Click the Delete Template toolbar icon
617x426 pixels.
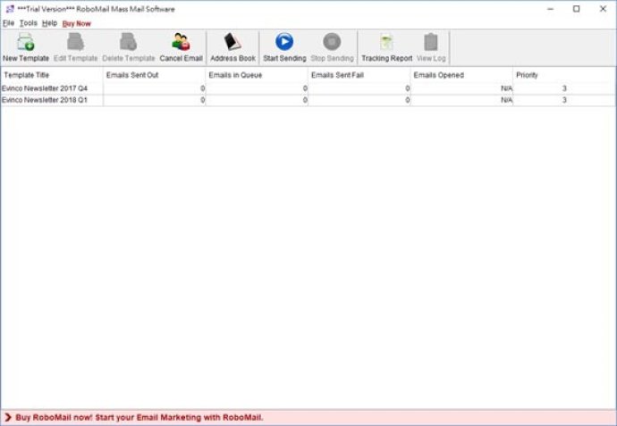click(x=128, y=42)
